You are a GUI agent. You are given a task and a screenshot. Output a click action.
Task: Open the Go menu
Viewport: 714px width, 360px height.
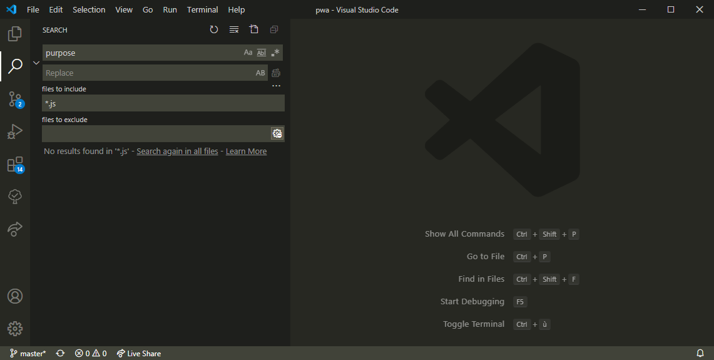click(x=148, y=9)
